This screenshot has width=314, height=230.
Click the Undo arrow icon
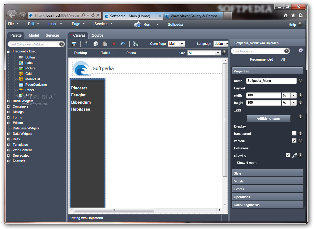tap(123, 44)
